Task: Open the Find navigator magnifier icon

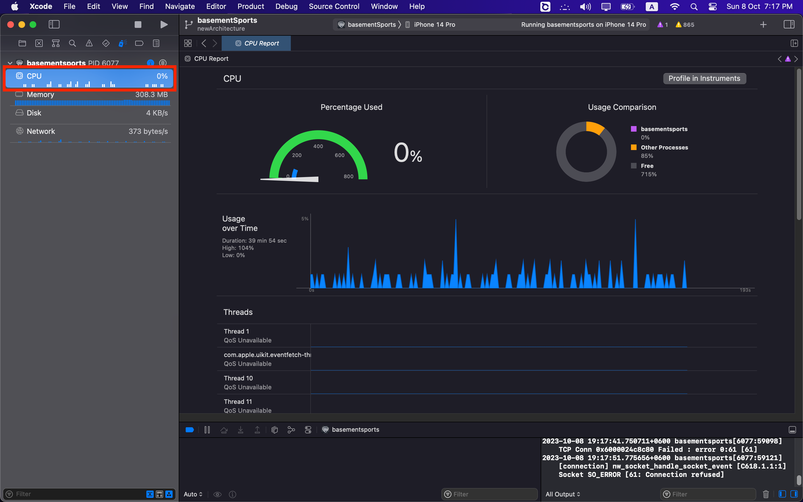Action: tap(72, 43)
